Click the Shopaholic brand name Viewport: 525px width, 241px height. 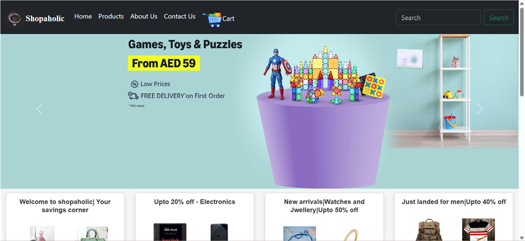click(45, 19)
